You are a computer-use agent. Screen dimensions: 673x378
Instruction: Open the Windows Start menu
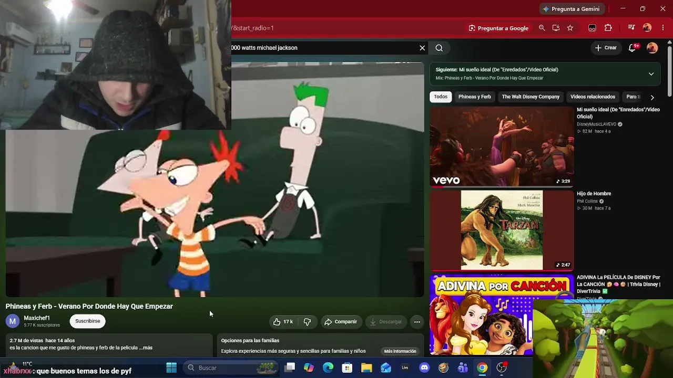pyautogui.click(x=171, y=367)
